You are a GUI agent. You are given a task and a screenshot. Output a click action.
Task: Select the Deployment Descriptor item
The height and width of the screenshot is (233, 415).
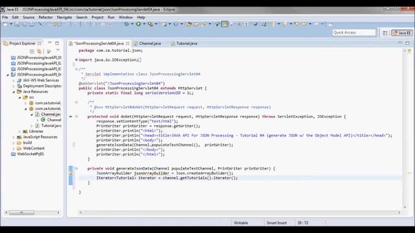(x=40, y=86)
